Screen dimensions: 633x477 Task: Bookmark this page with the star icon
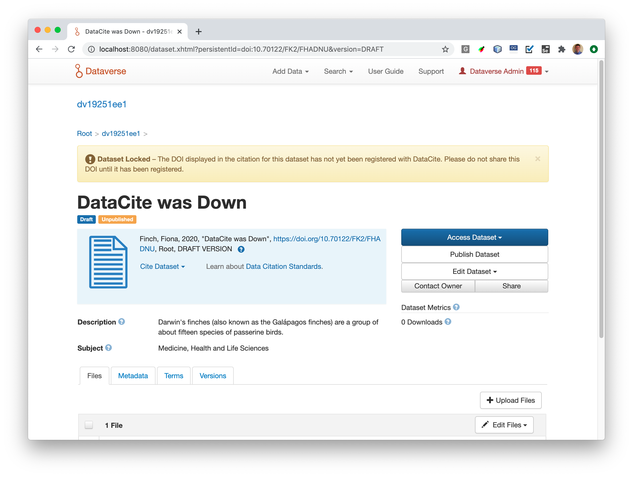(445, 49)
